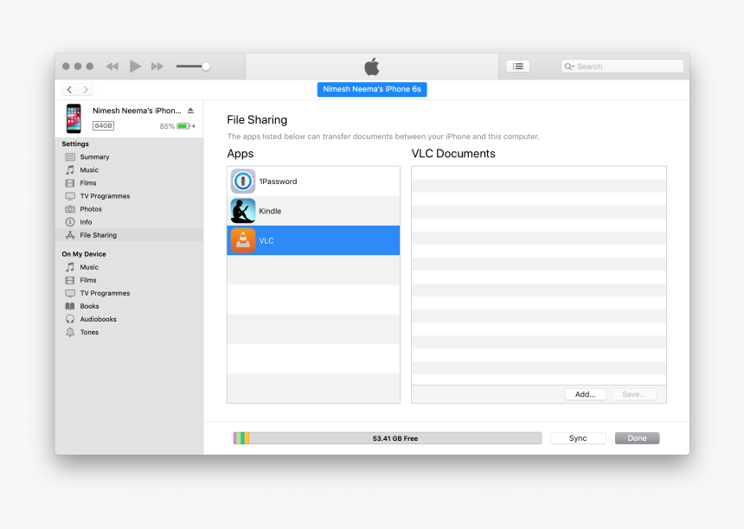The width and height of the screenshot is (744, 529).
Task: Click the search magnifier dropdown icon
Action: tap(569, 67)
